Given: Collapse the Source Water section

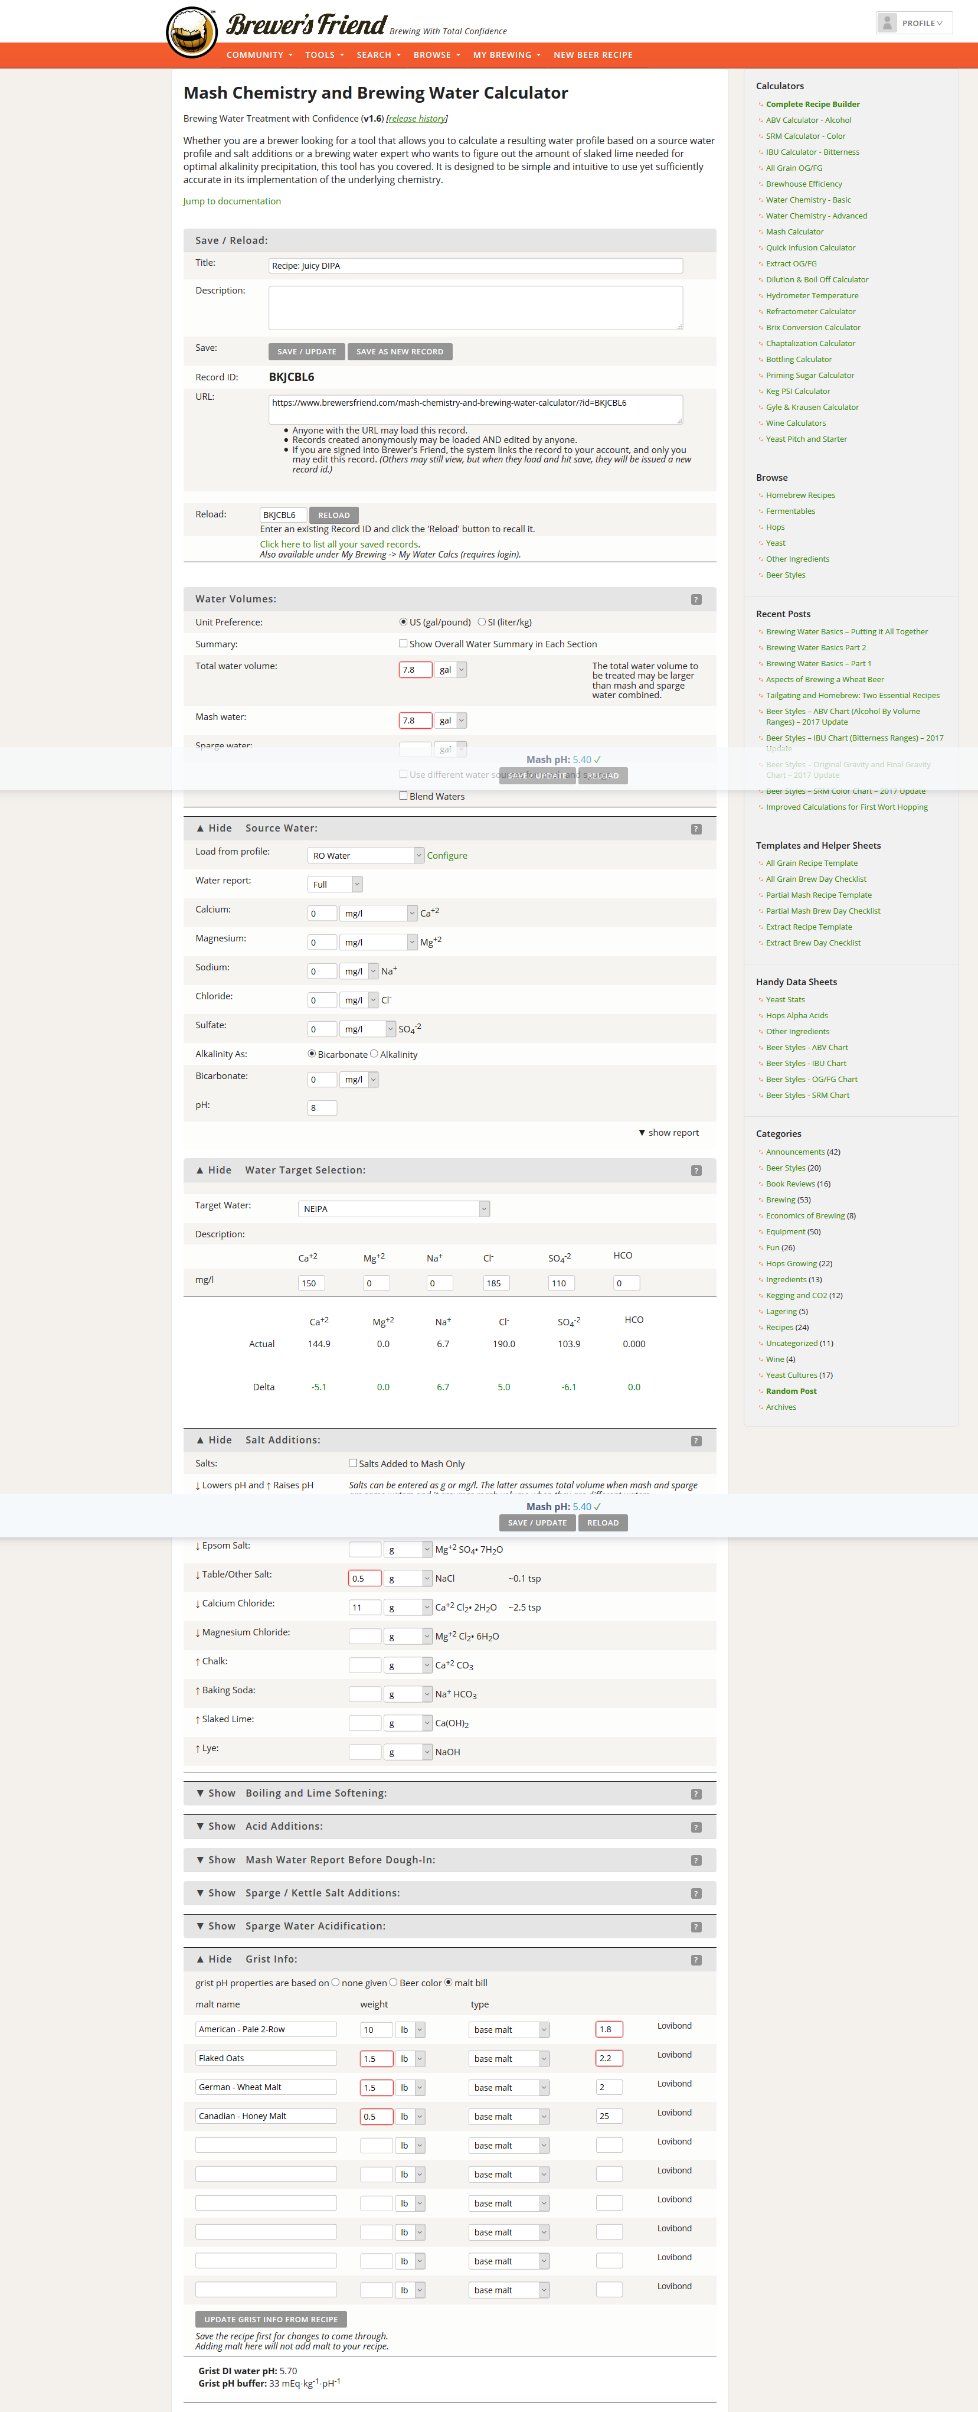Looking at the screenshot, I should 214,829.
